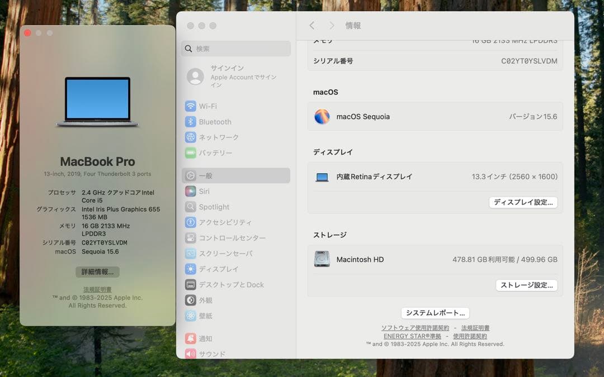The width and height of the screenshot is (604, 377).
Task: Click the 内蔵Retinaディスプレイ laptop icon
Action: coord(322,177)
